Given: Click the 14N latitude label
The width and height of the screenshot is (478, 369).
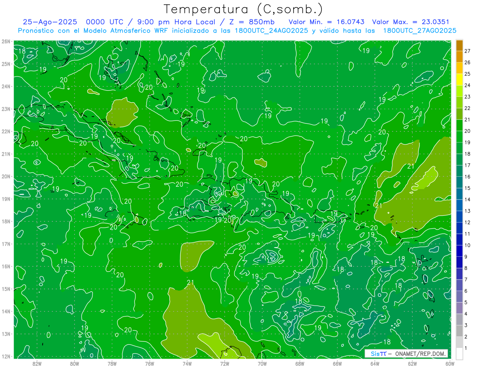Looking at the screenshot, I should tap(6, 311).
